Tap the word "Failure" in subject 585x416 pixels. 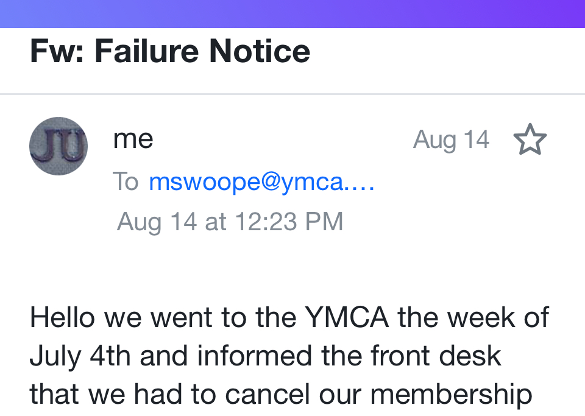tap(147, 51)
